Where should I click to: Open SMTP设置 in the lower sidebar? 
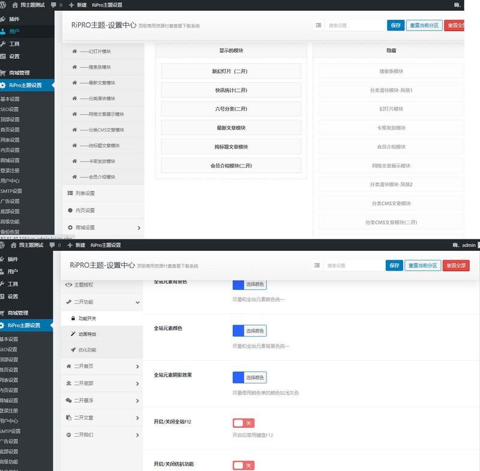point(10,431)
